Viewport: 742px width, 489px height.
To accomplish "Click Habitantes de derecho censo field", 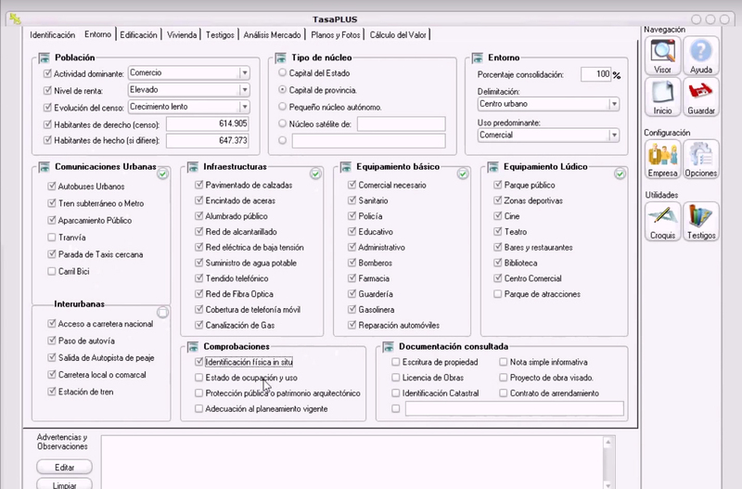I will pyautogui.click(x=207, y=124).
